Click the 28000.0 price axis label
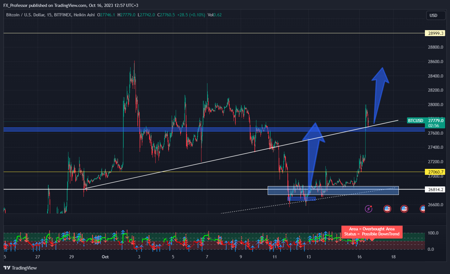 point(436,105)
